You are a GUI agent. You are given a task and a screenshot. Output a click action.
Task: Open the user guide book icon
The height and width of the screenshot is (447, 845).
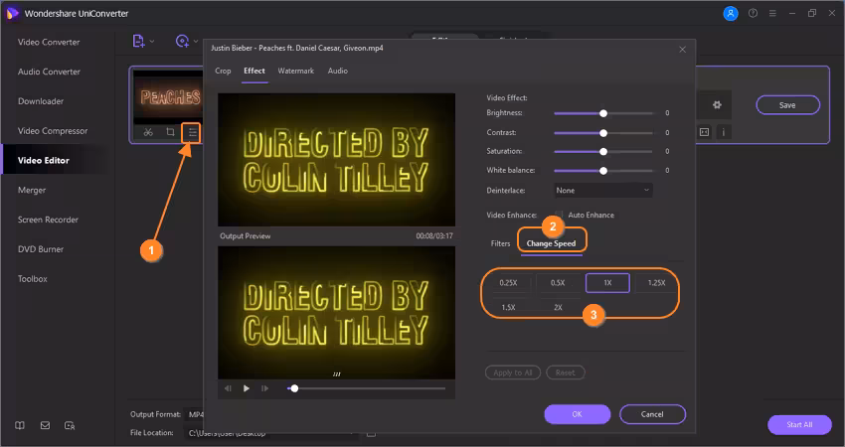point(20,425)
